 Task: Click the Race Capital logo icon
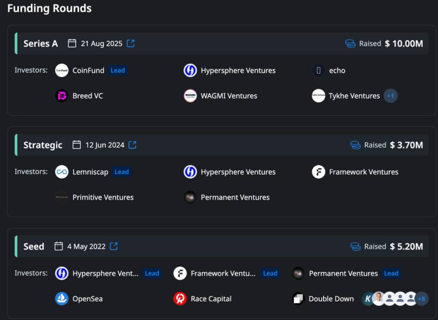(x=180, y=299)
